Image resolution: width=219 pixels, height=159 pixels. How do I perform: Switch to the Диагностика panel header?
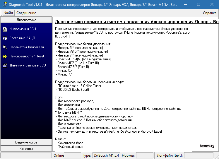coord(26,20)
